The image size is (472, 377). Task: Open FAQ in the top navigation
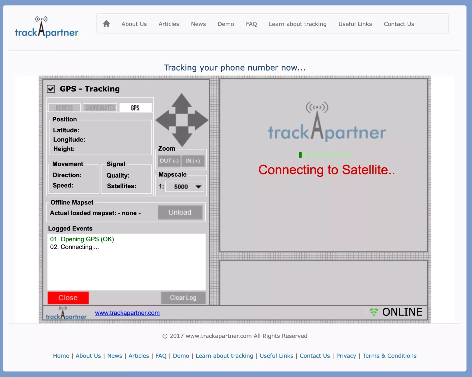tap(251, 24)
